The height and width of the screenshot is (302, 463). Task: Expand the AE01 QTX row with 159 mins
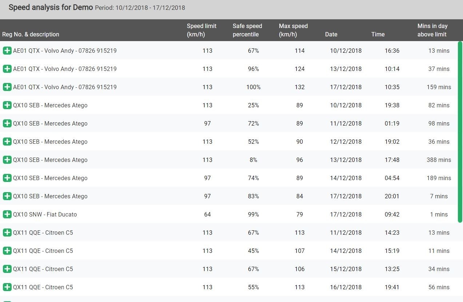7,87
